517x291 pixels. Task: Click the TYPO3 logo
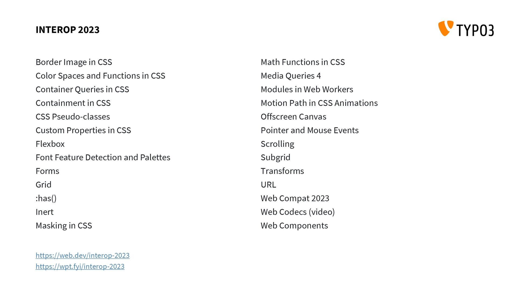(x=466, y=29)
